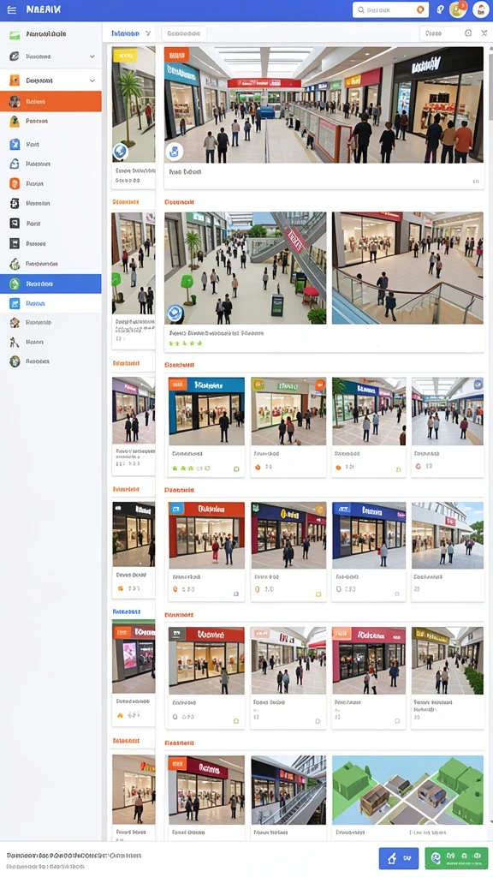Toggle the circle icon in top right filter box
Screen dimensions: 493x877
(x=468, y=33)
